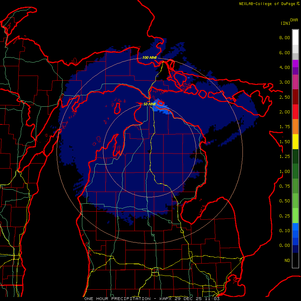Pick the pink swatch beside 3.00
Screen dimensions: 301x301
(x=295, y=82)
